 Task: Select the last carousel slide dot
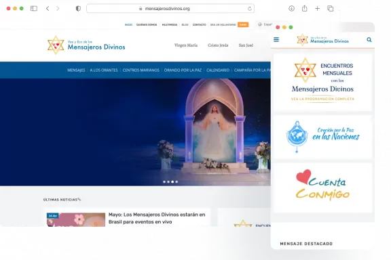click(176, 182)
